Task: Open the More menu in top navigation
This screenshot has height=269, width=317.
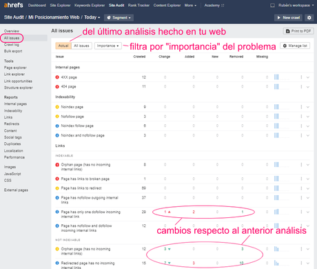Action: tap(190, 6)
